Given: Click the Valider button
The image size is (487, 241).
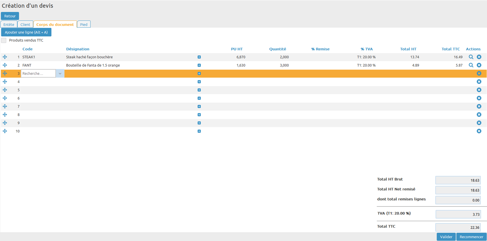Looking at the screenshot, I should 446,237.
